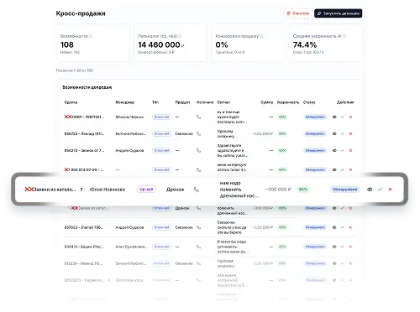Click phone source icon in Юлия Новикова Up-sell row
Screen dimensions: 420x312
197,190
